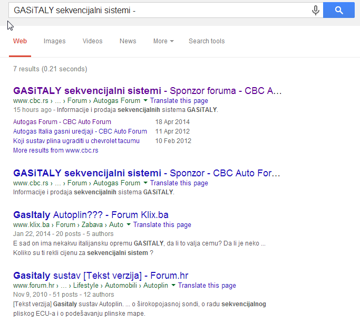
Task: Click the '18 Apr 2014' date text
Action: pyautogui.click(x=172, y=122)
